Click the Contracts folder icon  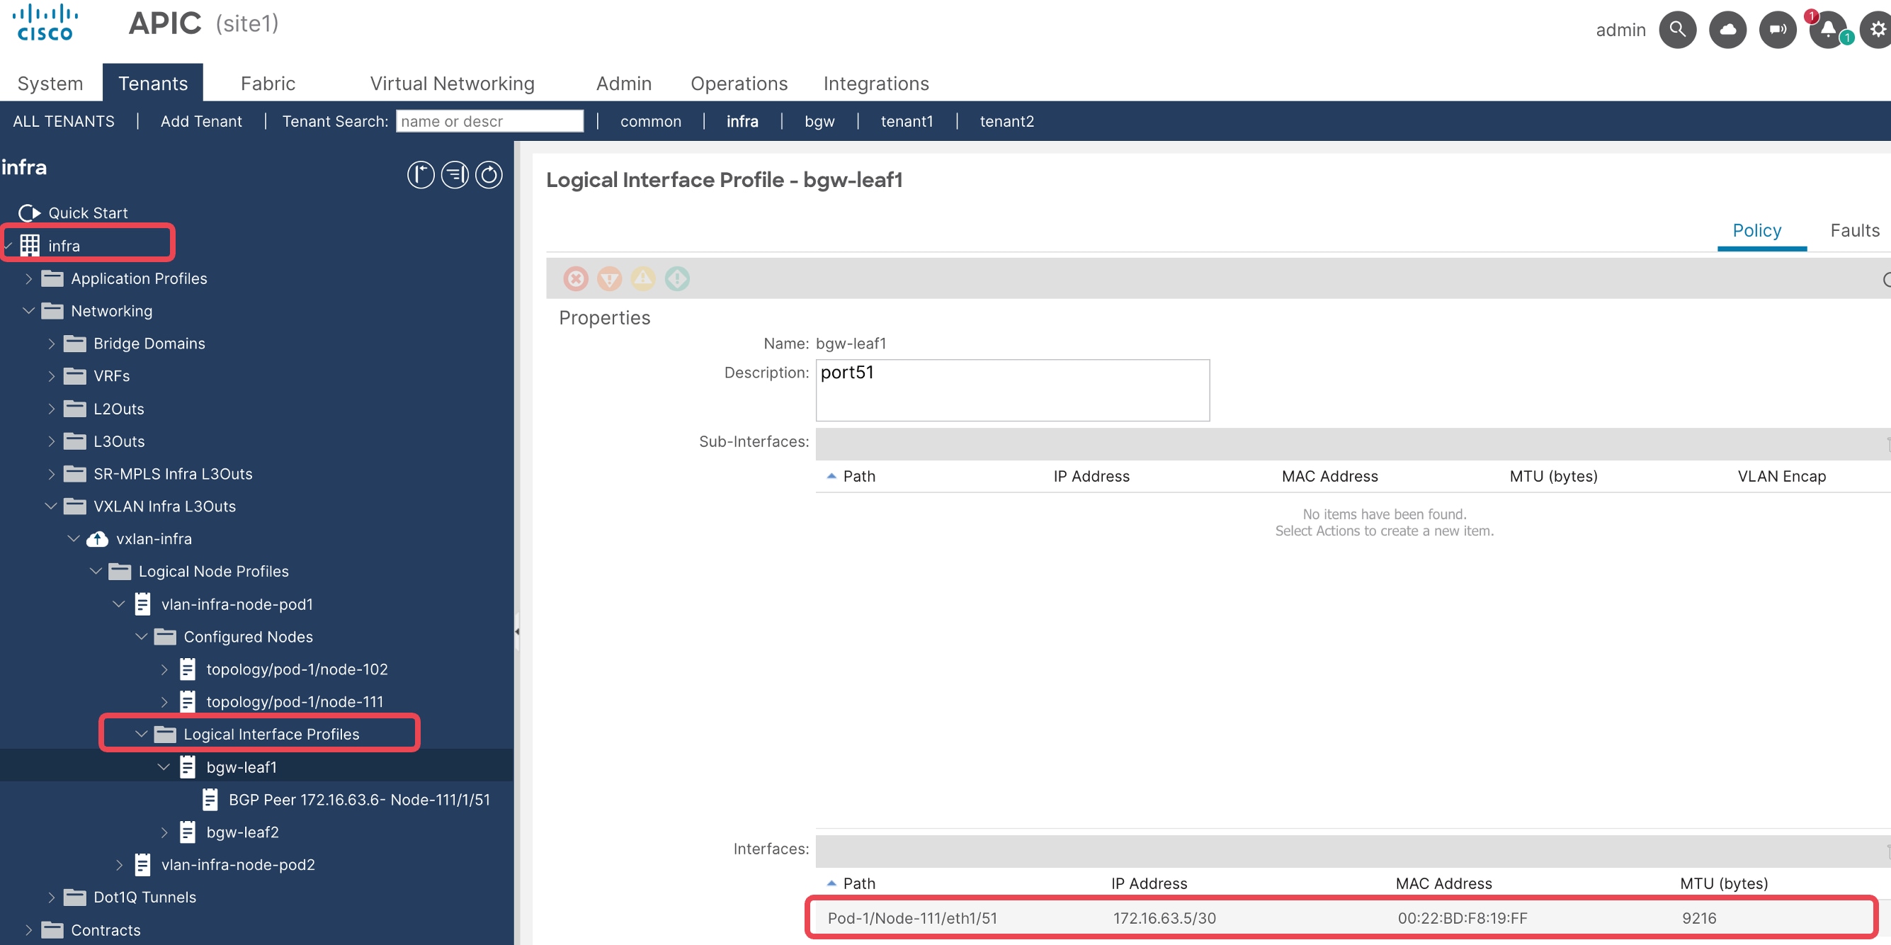coord(52,930)
